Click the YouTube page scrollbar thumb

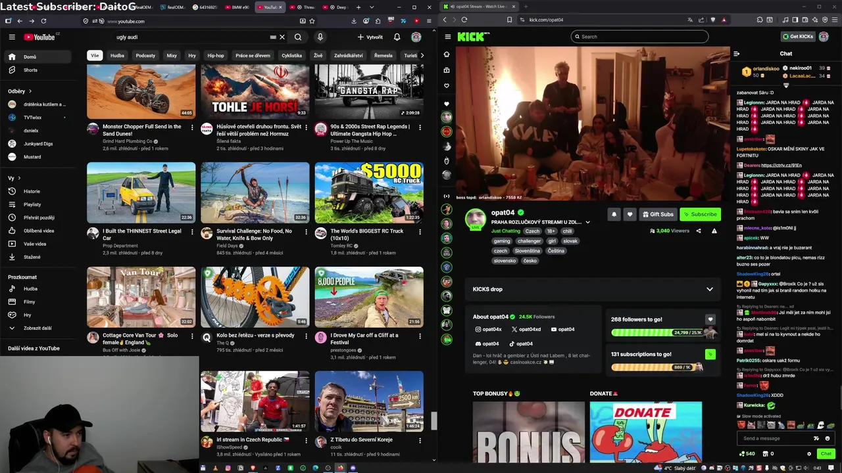click(x=433, y=420)
